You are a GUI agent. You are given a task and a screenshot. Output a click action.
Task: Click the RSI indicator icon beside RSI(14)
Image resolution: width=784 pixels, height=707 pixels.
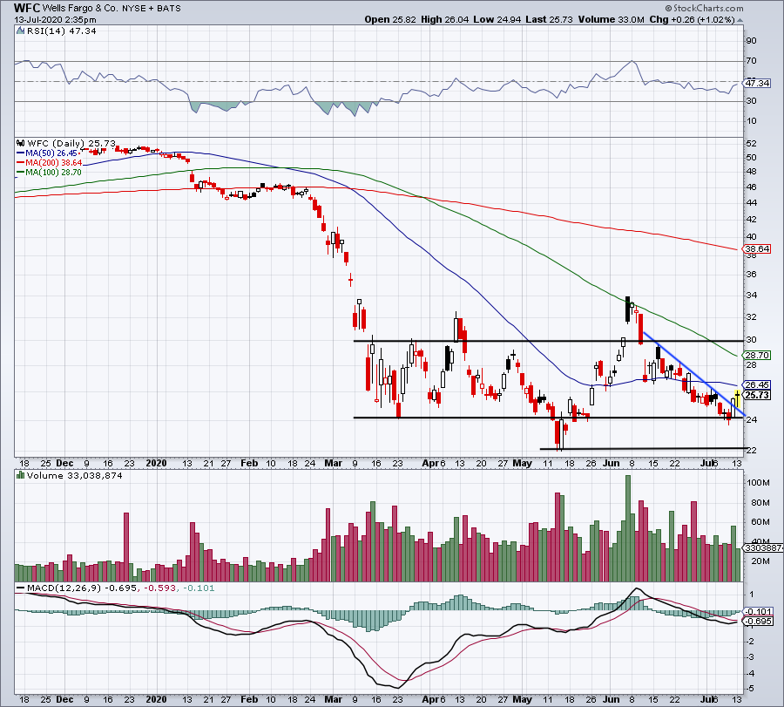21,31
